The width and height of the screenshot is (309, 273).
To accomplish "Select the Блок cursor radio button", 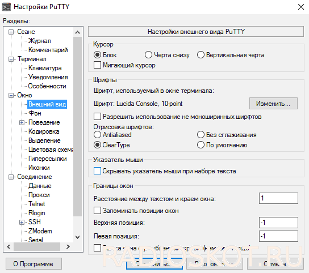I will click(97, 55).
